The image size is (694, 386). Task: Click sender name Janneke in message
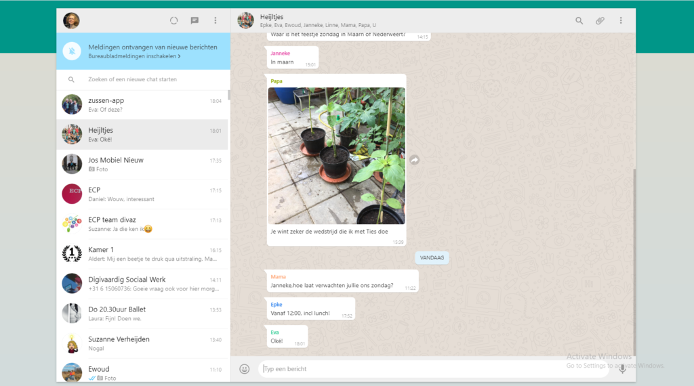click(280, 53)
